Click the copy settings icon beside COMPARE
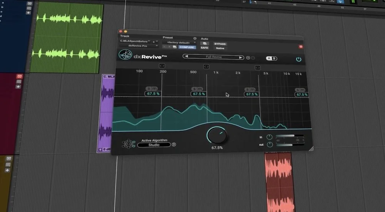 174,47
